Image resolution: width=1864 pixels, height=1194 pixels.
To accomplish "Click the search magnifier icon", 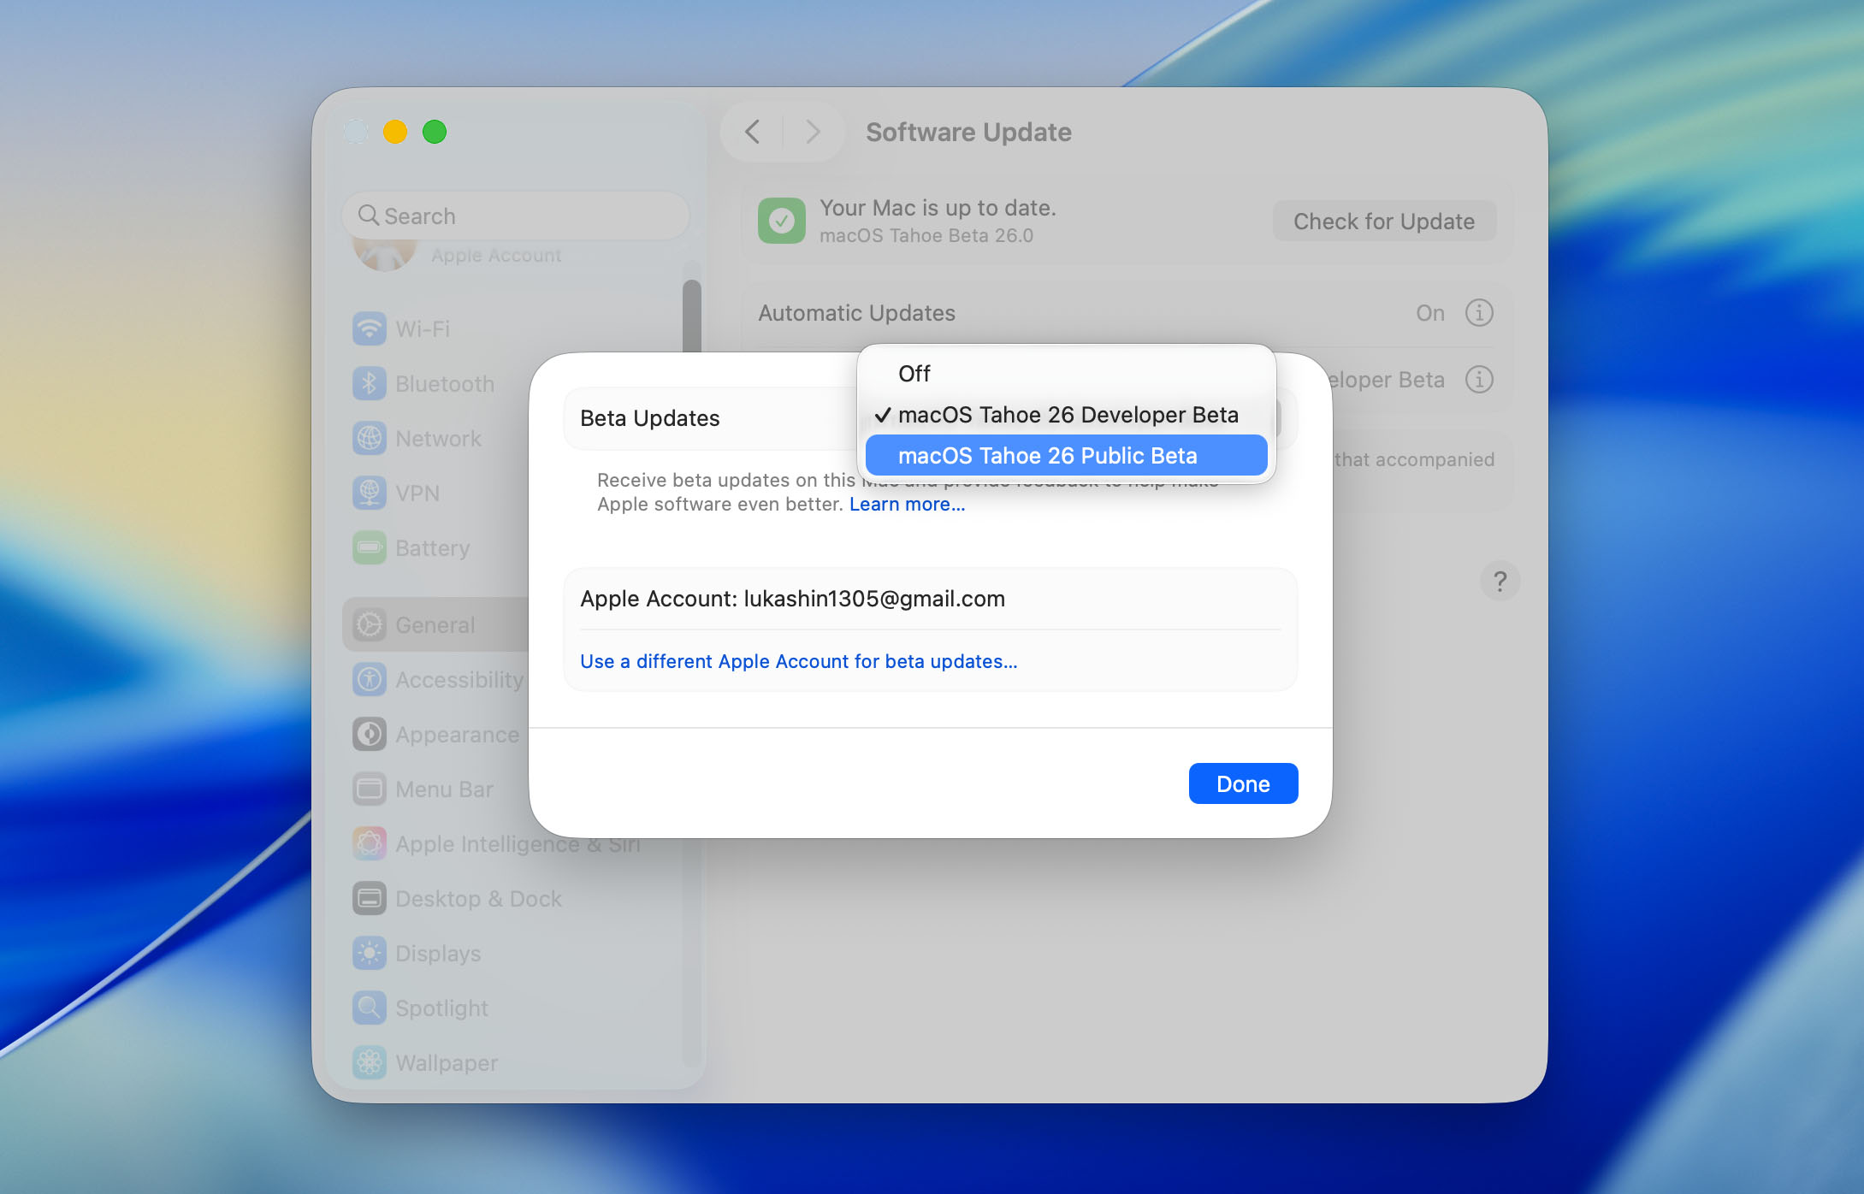I will click(x=369, y=215).
